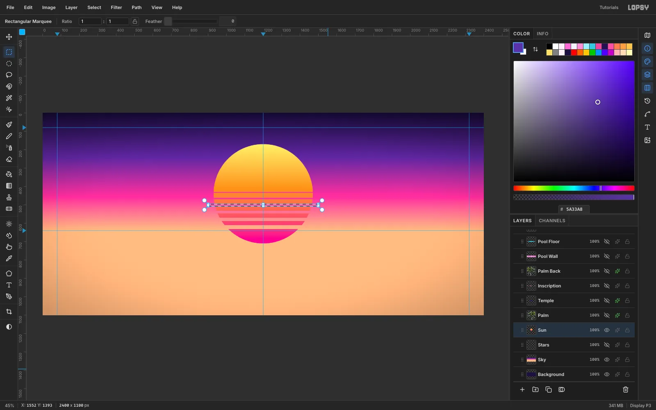
Task: Show the Pool Floor layer
Action: pos(607,241)
